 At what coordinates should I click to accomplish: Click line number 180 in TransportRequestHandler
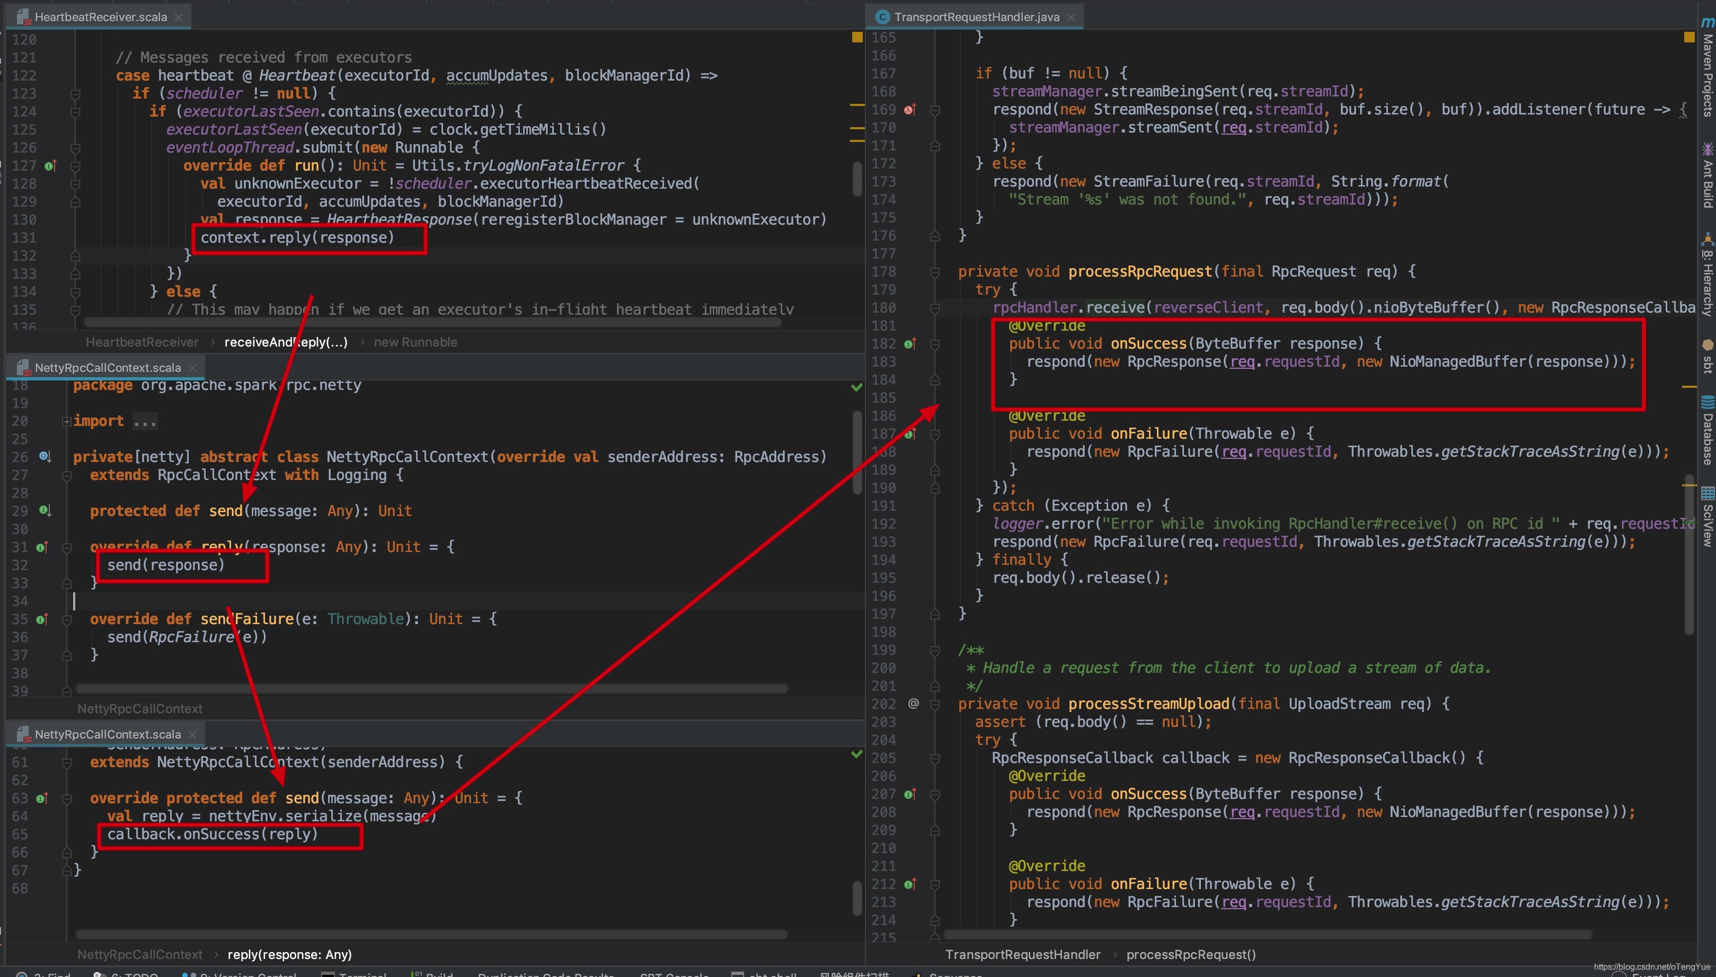point(884,308)
